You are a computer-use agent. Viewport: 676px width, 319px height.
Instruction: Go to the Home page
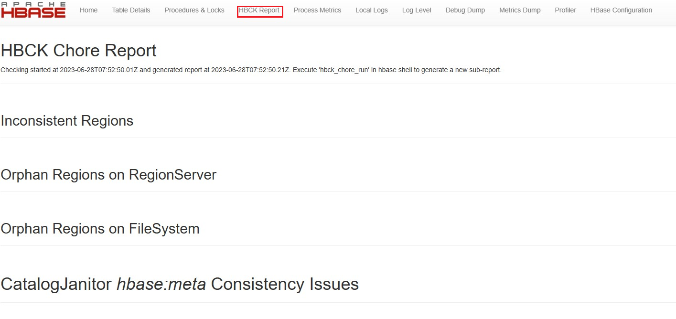[88, 10]
